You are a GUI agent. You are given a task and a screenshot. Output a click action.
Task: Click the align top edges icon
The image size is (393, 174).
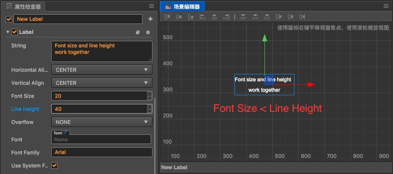pos(167,17)
